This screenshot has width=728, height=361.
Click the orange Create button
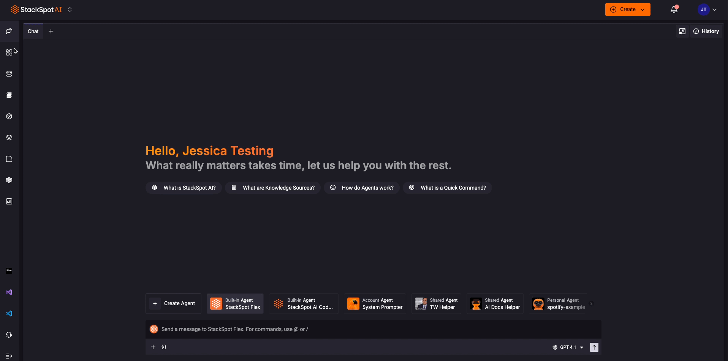[627, 9]
